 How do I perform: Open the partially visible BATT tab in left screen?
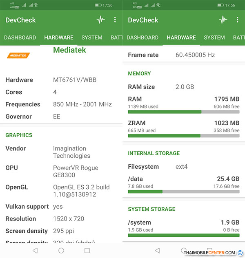click(116, 37)
